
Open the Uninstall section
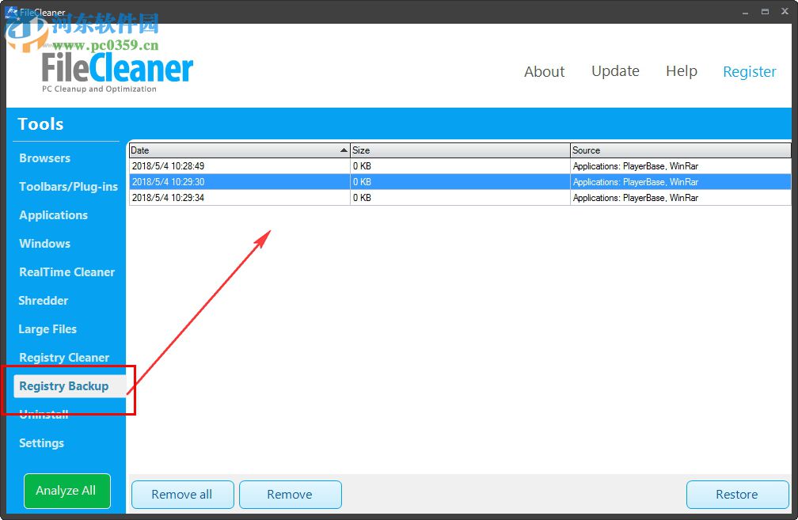coord(42,414)
